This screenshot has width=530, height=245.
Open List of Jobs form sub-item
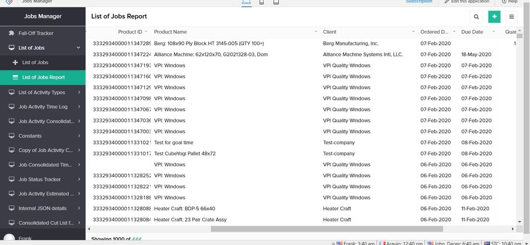pos(42,63)
